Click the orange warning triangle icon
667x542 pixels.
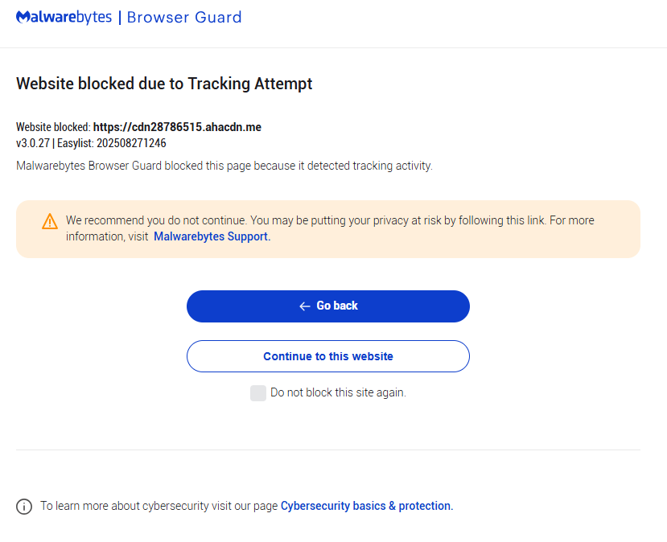50,221
